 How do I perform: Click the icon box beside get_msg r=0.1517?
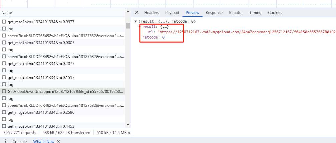[x=4, y=78]
